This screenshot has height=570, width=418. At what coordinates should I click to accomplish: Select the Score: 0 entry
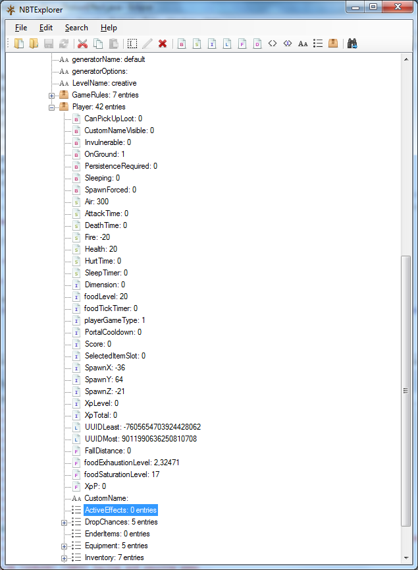98,344
